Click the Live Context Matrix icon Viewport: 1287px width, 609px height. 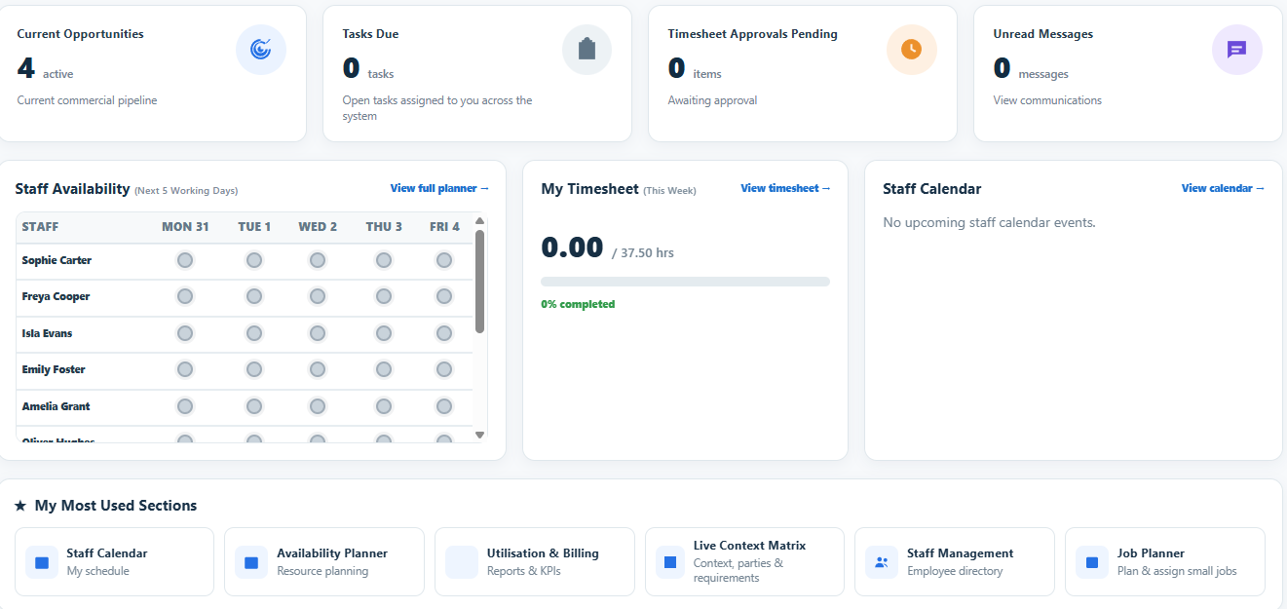(x=670, y=562)
